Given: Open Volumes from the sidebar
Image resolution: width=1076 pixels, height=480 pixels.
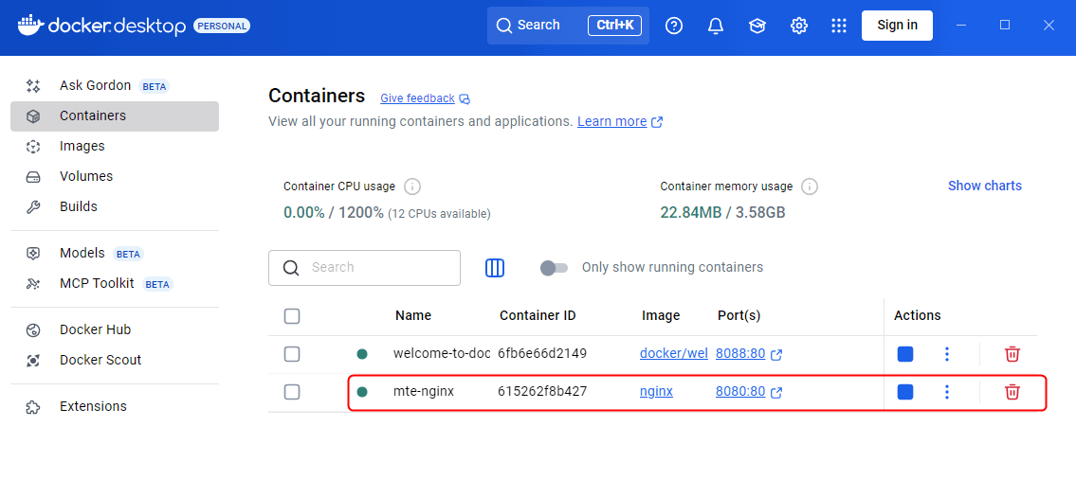Looking at the screenshot, I should [86, 176].
